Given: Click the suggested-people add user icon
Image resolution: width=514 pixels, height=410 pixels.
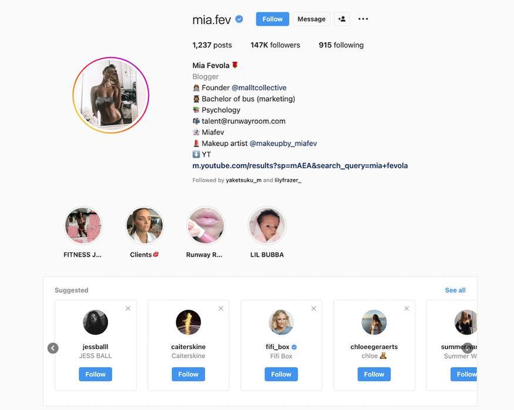Looking at the screenshot, I should [x=342, y=19].
